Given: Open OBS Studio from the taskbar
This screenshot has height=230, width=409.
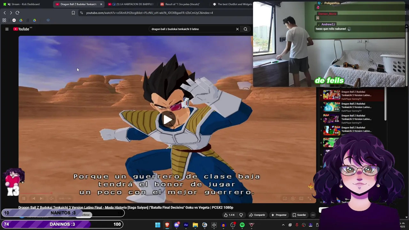Looking at the screenshot, I should tap(233, 225).
